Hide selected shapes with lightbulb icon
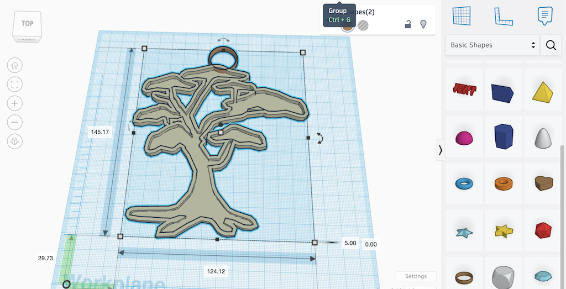The image size is (566, 289). click(423, 24)
